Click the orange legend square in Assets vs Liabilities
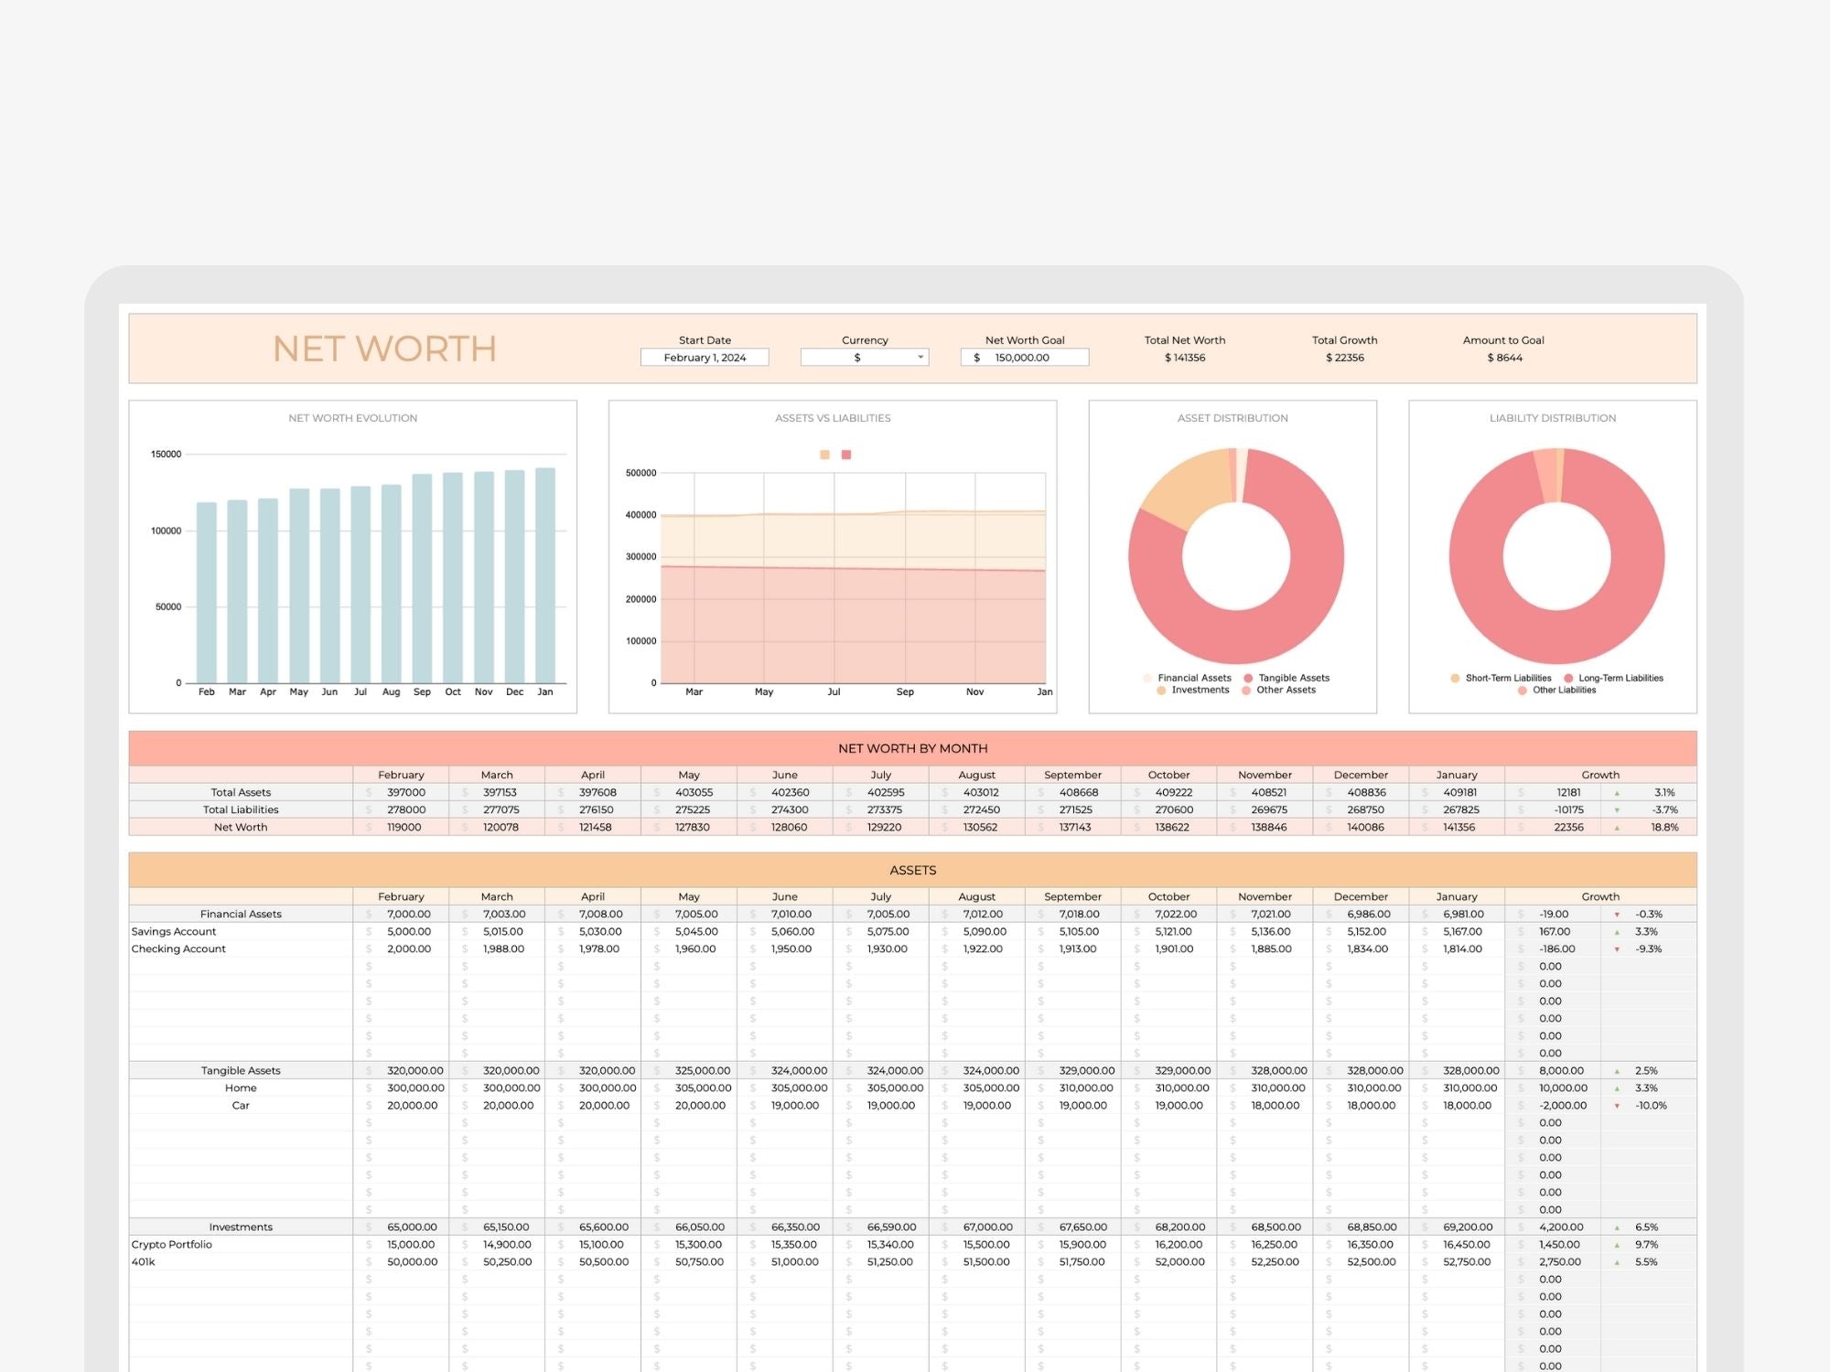Screen dimensions: 1830x1372 coord(824,455)
